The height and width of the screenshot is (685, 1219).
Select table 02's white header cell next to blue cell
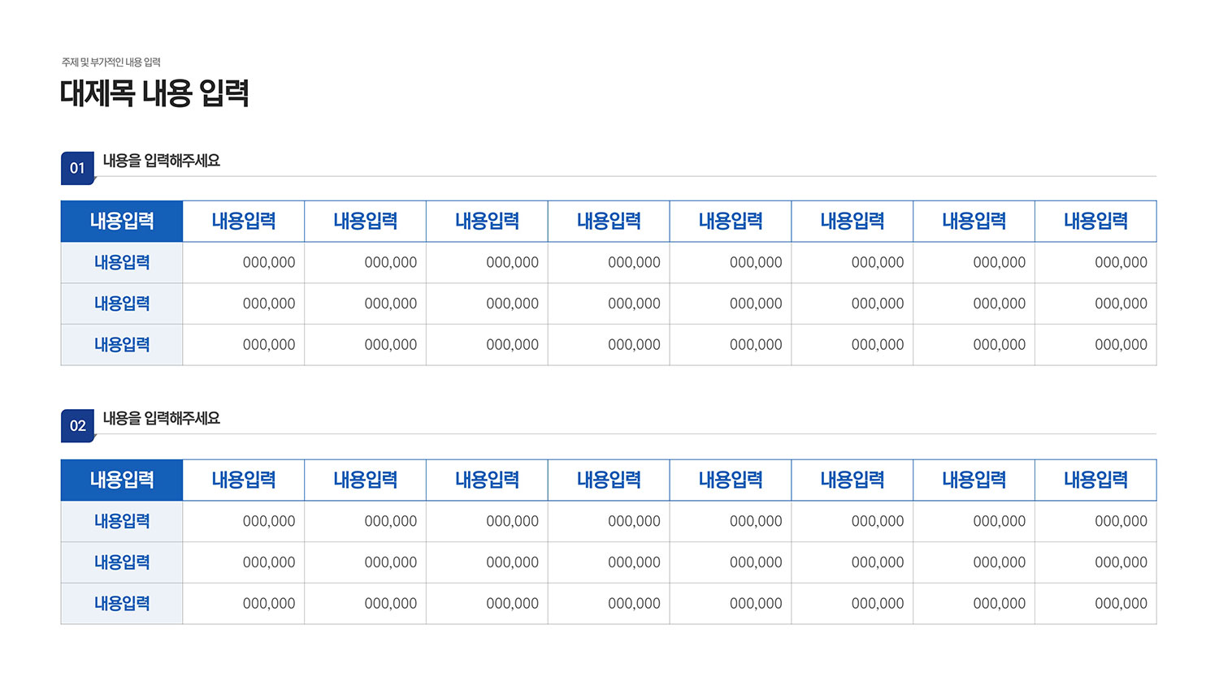point(244,480)
